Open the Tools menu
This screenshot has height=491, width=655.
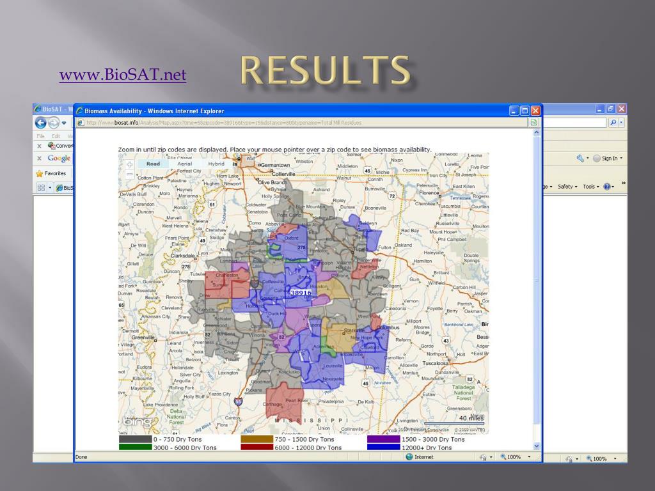pos(590,187)
